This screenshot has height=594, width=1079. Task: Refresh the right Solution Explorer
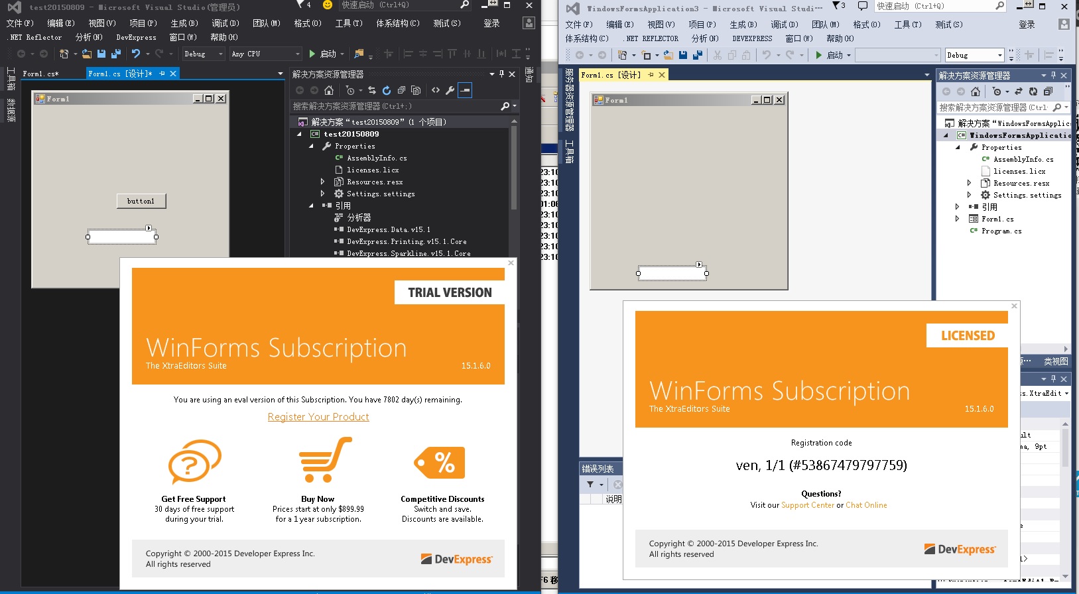1033,91
